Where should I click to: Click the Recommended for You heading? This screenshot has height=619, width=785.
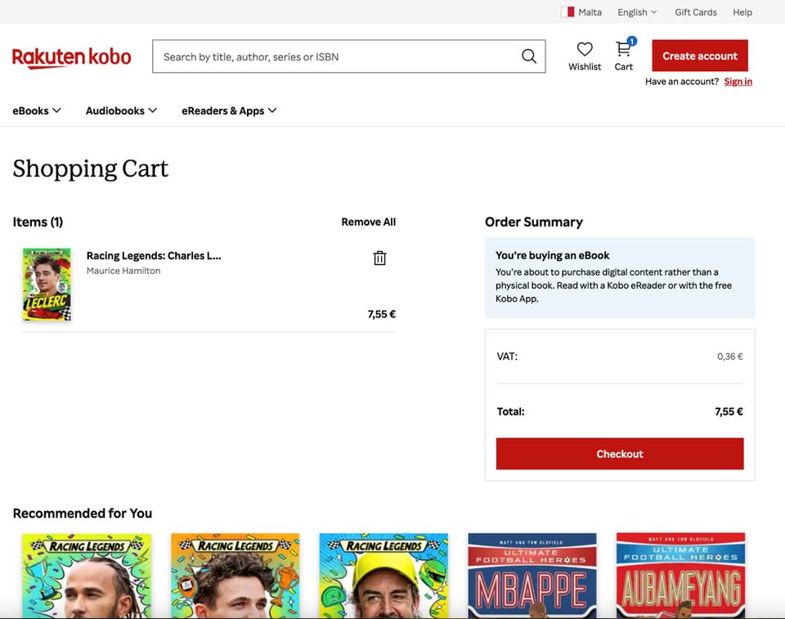pyautogui.click(x=83, y=514)
